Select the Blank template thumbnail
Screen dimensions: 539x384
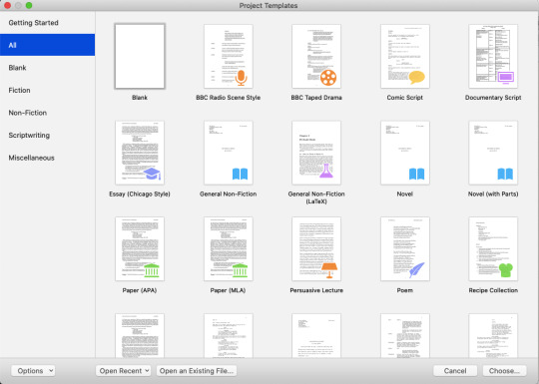pos(140,56)
